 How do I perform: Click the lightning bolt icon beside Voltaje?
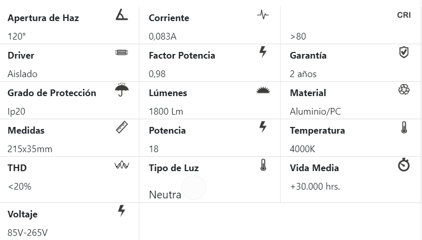pyautogui.click(x=121, y=210)
